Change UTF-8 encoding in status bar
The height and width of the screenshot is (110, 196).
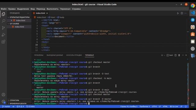click(x=154, y=107)
